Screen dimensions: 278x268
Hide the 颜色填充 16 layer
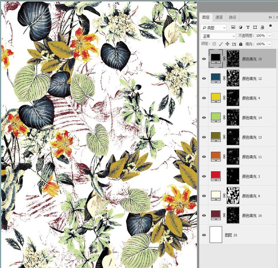[204, 215]
